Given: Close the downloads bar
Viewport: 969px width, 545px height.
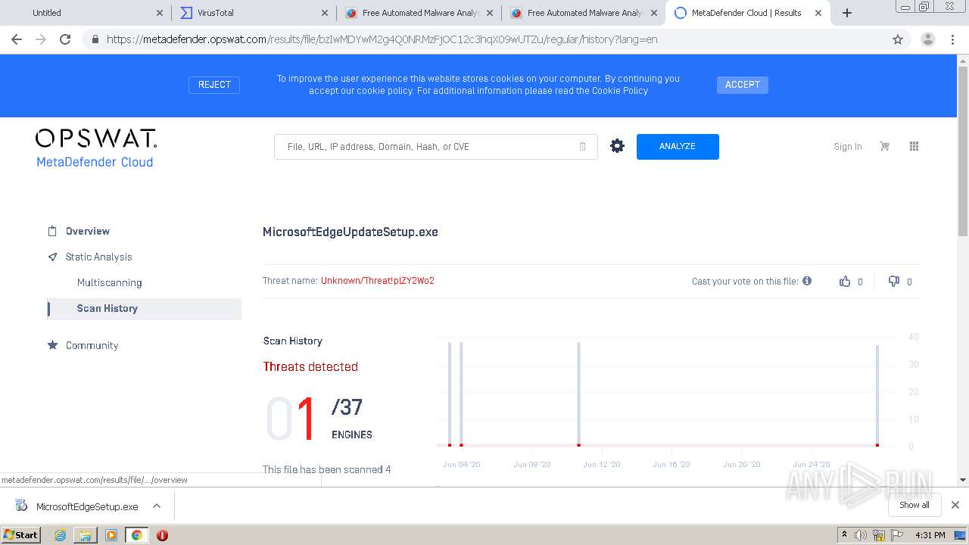Looking at the screenshot, I should (x=955, y=505).
